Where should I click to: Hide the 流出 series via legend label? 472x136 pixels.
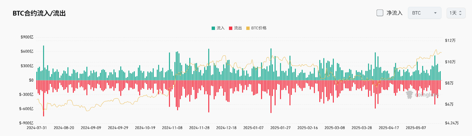238,28
